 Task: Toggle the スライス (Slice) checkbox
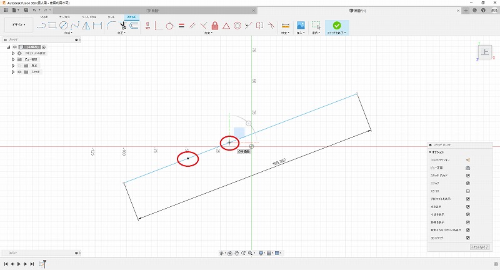pyautogui.click(x=467, y=191)
